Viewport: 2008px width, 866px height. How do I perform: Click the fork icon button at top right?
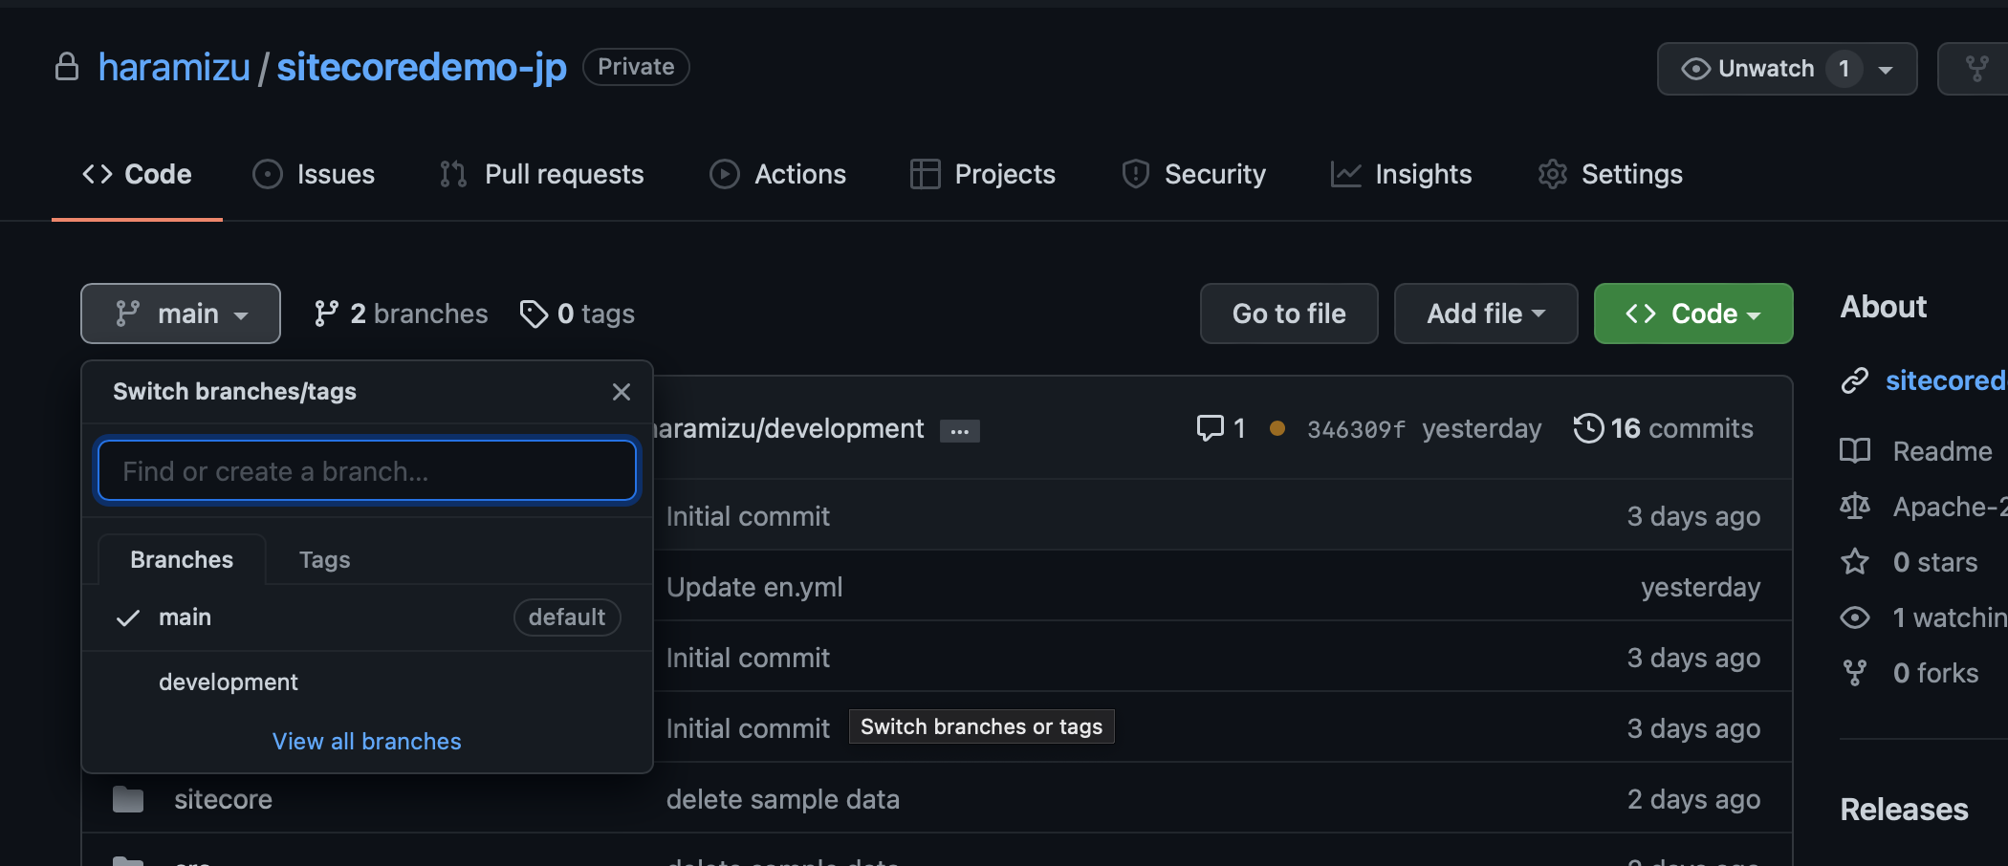1976,69
